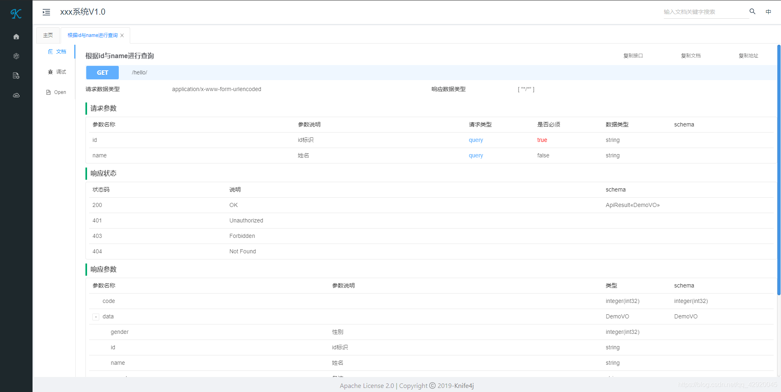Click query type in the name row

476,155
